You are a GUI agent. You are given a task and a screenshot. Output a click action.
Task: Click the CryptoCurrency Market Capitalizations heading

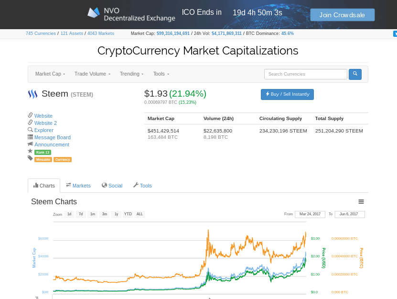coord(198,51)
